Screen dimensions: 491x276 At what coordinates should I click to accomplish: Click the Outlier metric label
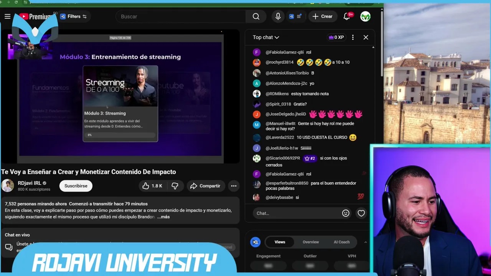tap(310, 256)
